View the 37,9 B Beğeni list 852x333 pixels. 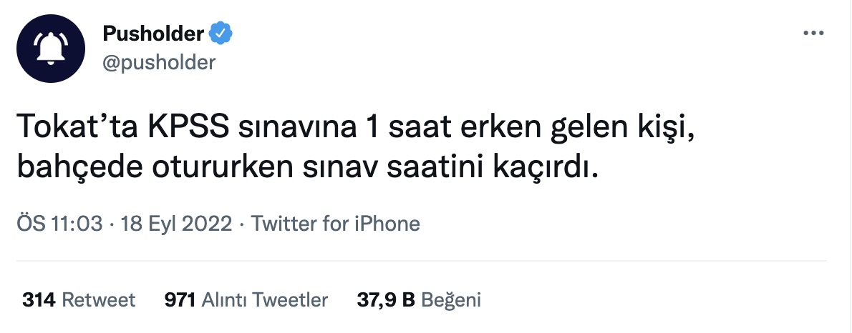tap(419, 299)
